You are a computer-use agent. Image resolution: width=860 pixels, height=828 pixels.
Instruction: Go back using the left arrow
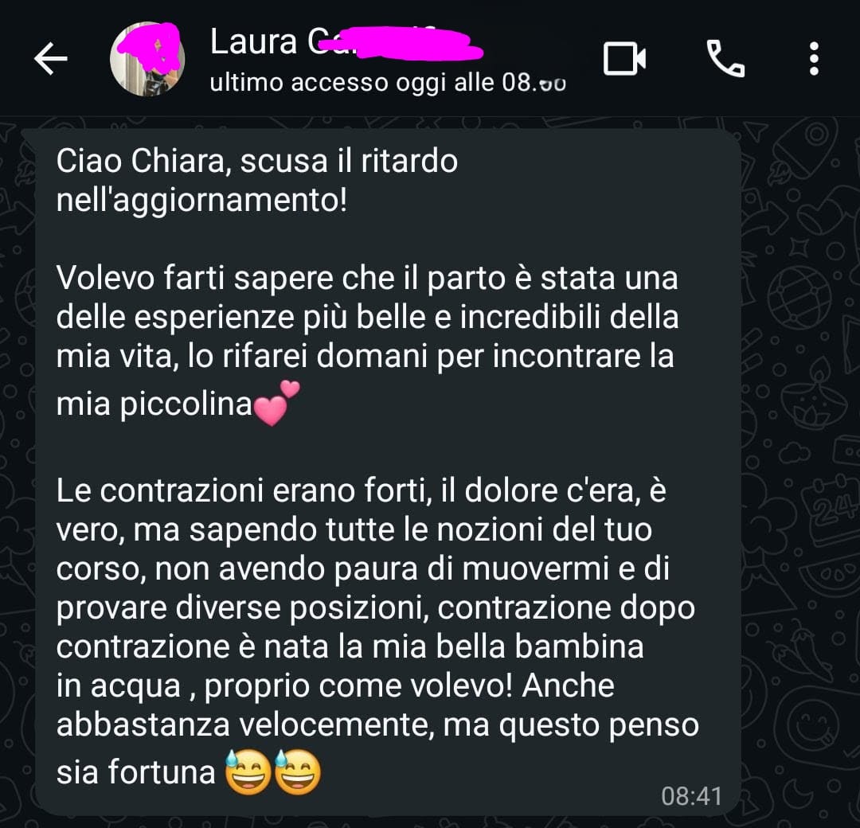50,59
